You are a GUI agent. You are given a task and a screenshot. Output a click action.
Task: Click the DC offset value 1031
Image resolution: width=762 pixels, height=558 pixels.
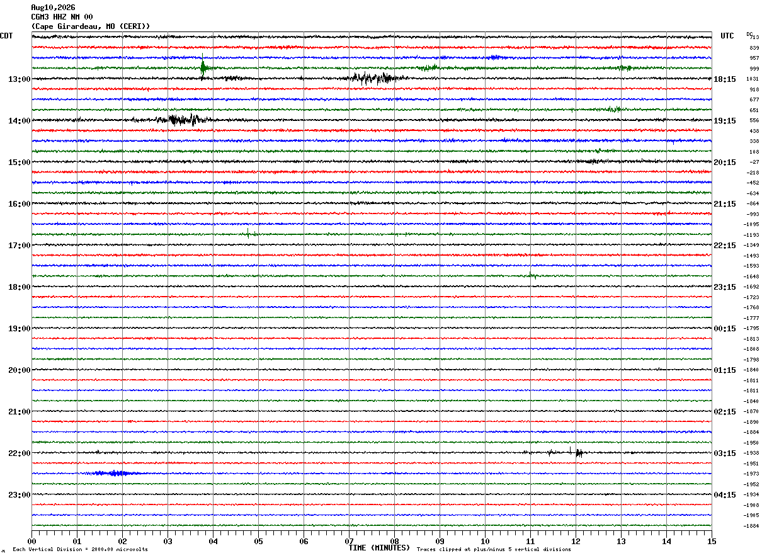coord(753,79)
